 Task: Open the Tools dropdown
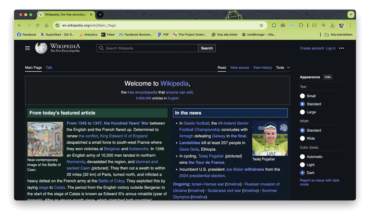(x=282, y=67)
